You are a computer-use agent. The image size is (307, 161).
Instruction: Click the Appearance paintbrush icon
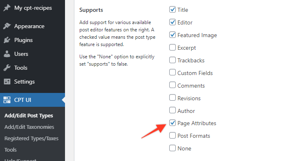[7, 26]
